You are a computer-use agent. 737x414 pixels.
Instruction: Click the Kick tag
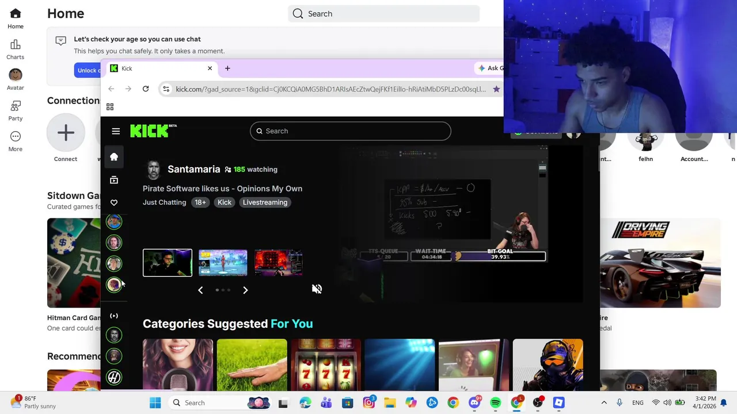(x=225, y=202)
